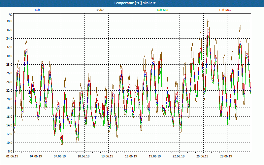This screenshot has height=165, width=264.
Task: Click the blue Luft legend label
Action: pos(37,10)
